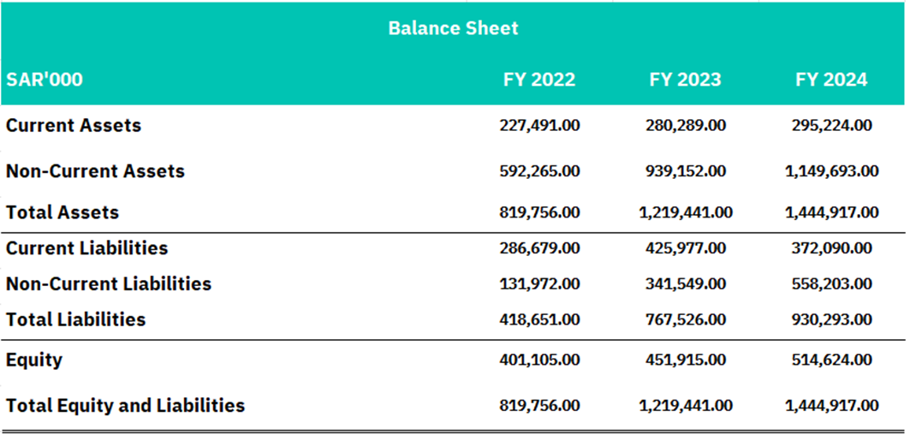Click the FY 2024 column header

point(830,80)
